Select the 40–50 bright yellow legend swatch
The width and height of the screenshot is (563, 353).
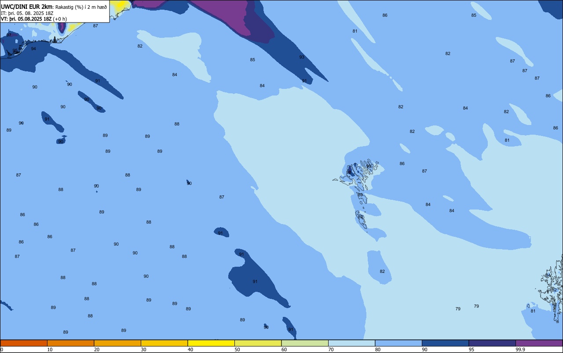[211, 343]
